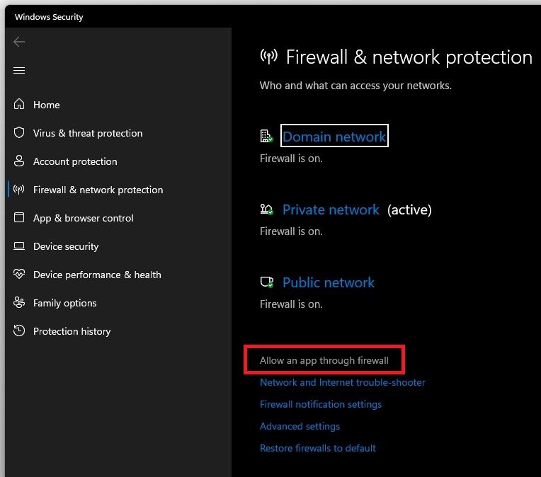Open Domain network settings

point(334,137)
